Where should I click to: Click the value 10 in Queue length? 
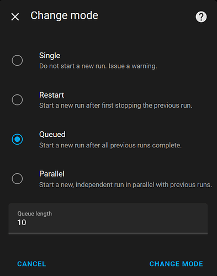tap(22, 222)
